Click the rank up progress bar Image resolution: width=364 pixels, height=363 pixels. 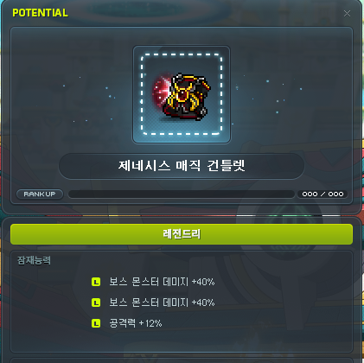click(182, 194)
